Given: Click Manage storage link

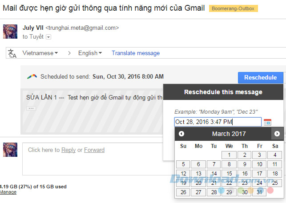Looking at the screenshot, I should [8, 192].
